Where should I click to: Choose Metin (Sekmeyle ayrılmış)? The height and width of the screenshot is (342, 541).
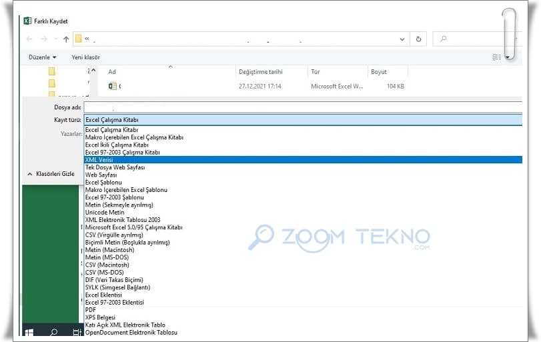click(303, 205)
